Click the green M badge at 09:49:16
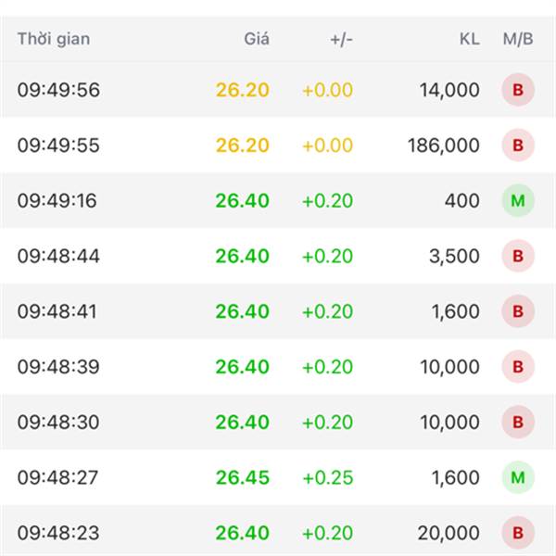 [x=518, y=201]
